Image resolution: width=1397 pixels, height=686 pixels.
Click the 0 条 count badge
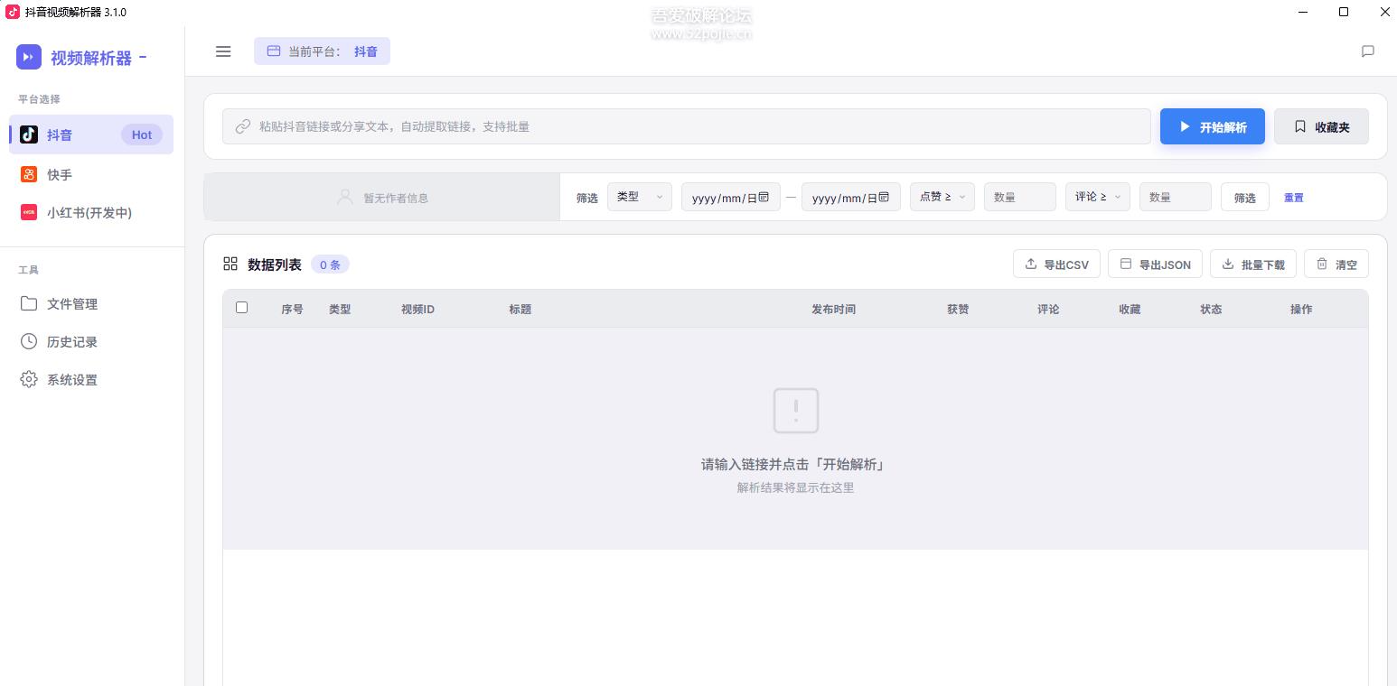point(330,264)
